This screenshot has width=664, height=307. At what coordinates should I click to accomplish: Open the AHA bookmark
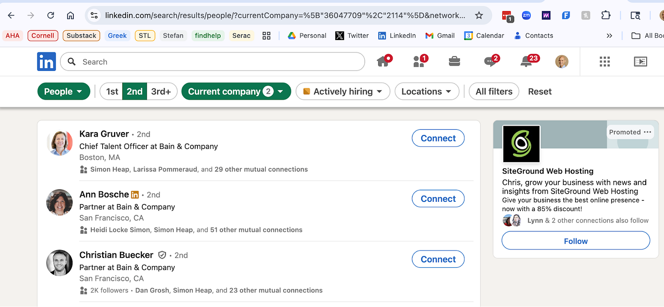pos(12,36)
